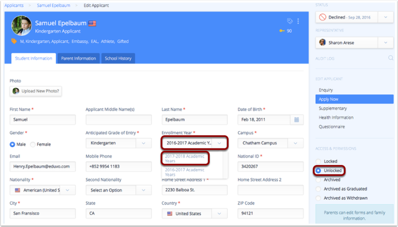
Task: Select 2017-2018 Academic Years option
Action: (185, 159)
